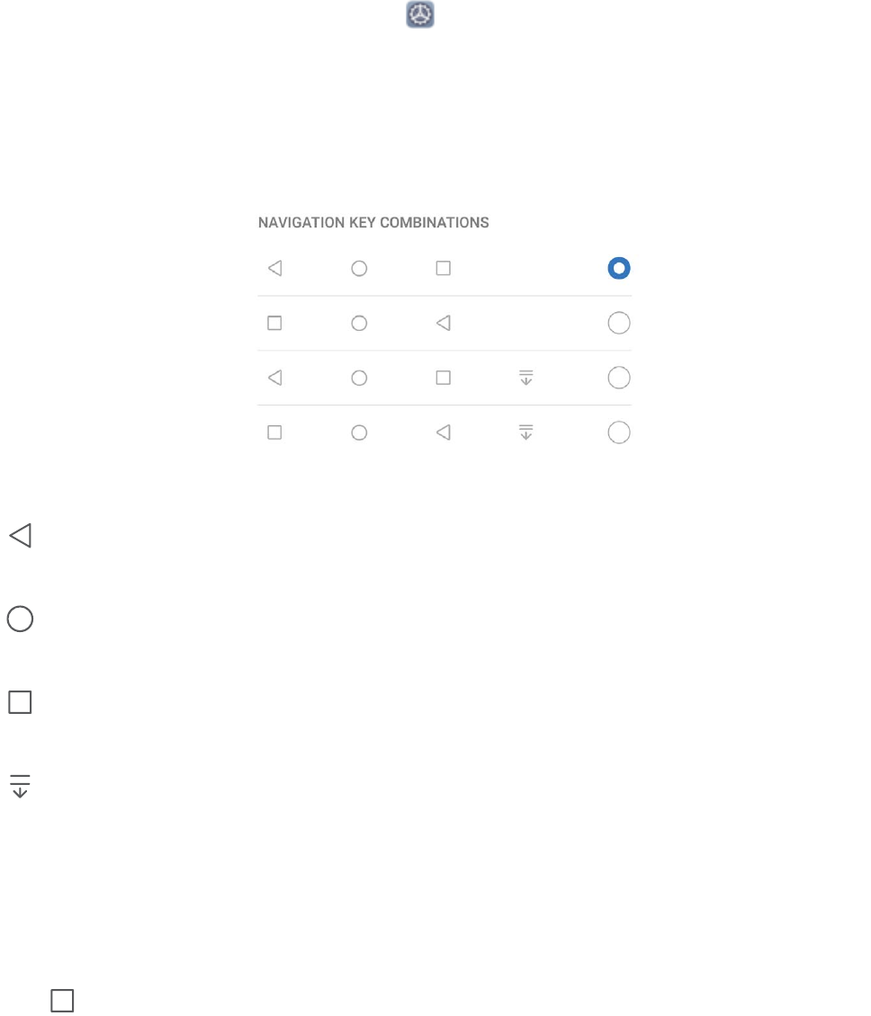Screen dimensions: 871x1016
Task: Click Back triangle in the Recent-first four-key row
Action: pos(443,433)
